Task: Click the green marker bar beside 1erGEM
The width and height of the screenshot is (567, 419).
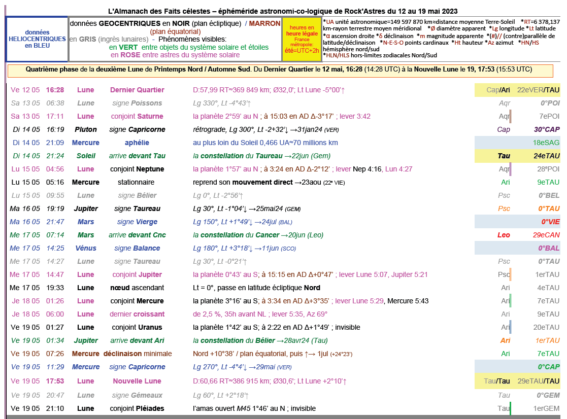Action: click(510, 408)
